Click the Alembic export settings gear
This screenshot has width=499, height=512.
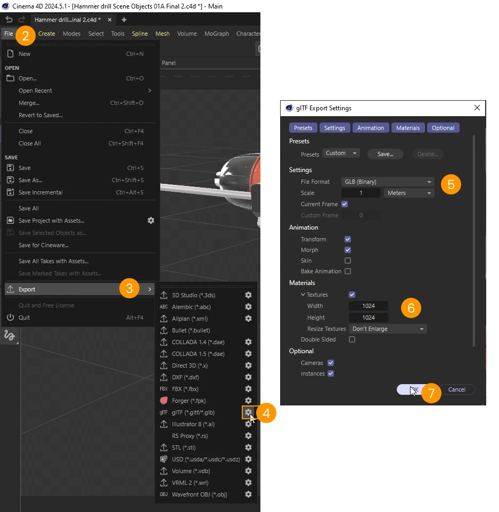click(x=248, y=307)
